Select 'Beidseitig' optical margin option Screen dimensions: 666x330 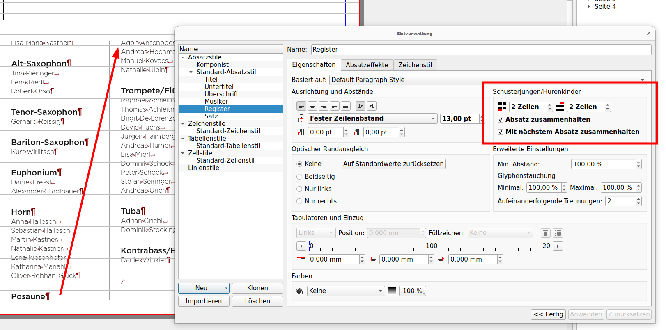[299, 177]
